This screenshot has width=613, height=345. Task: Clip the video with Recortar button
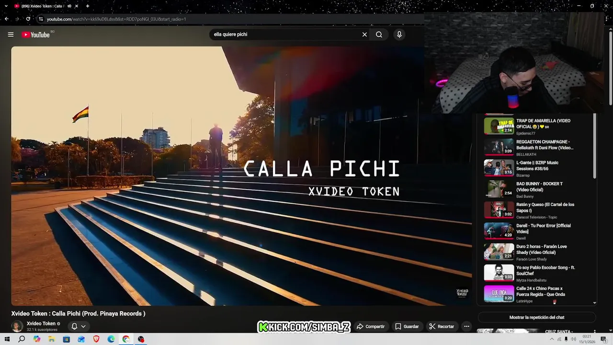click(441, 326)
